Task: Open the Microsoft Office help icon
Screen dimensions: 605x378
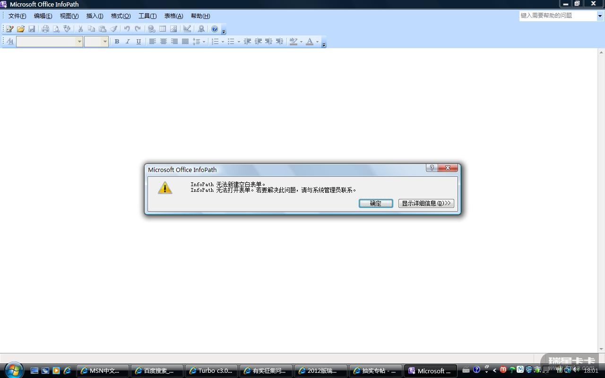Action: pyautogui.click(x=215, y=29)
